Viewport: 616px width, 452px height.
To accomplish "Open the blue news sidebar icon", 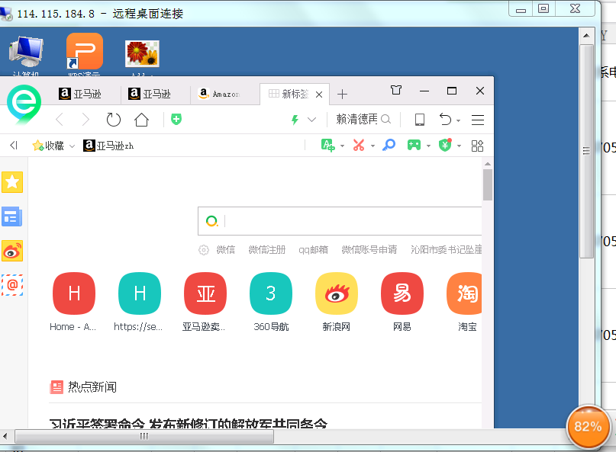I will point(12,216).
